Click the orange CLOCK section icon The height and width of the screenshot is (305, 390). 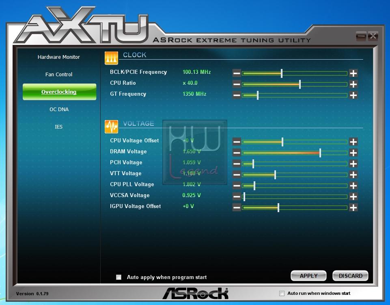(x=111, y=58)
